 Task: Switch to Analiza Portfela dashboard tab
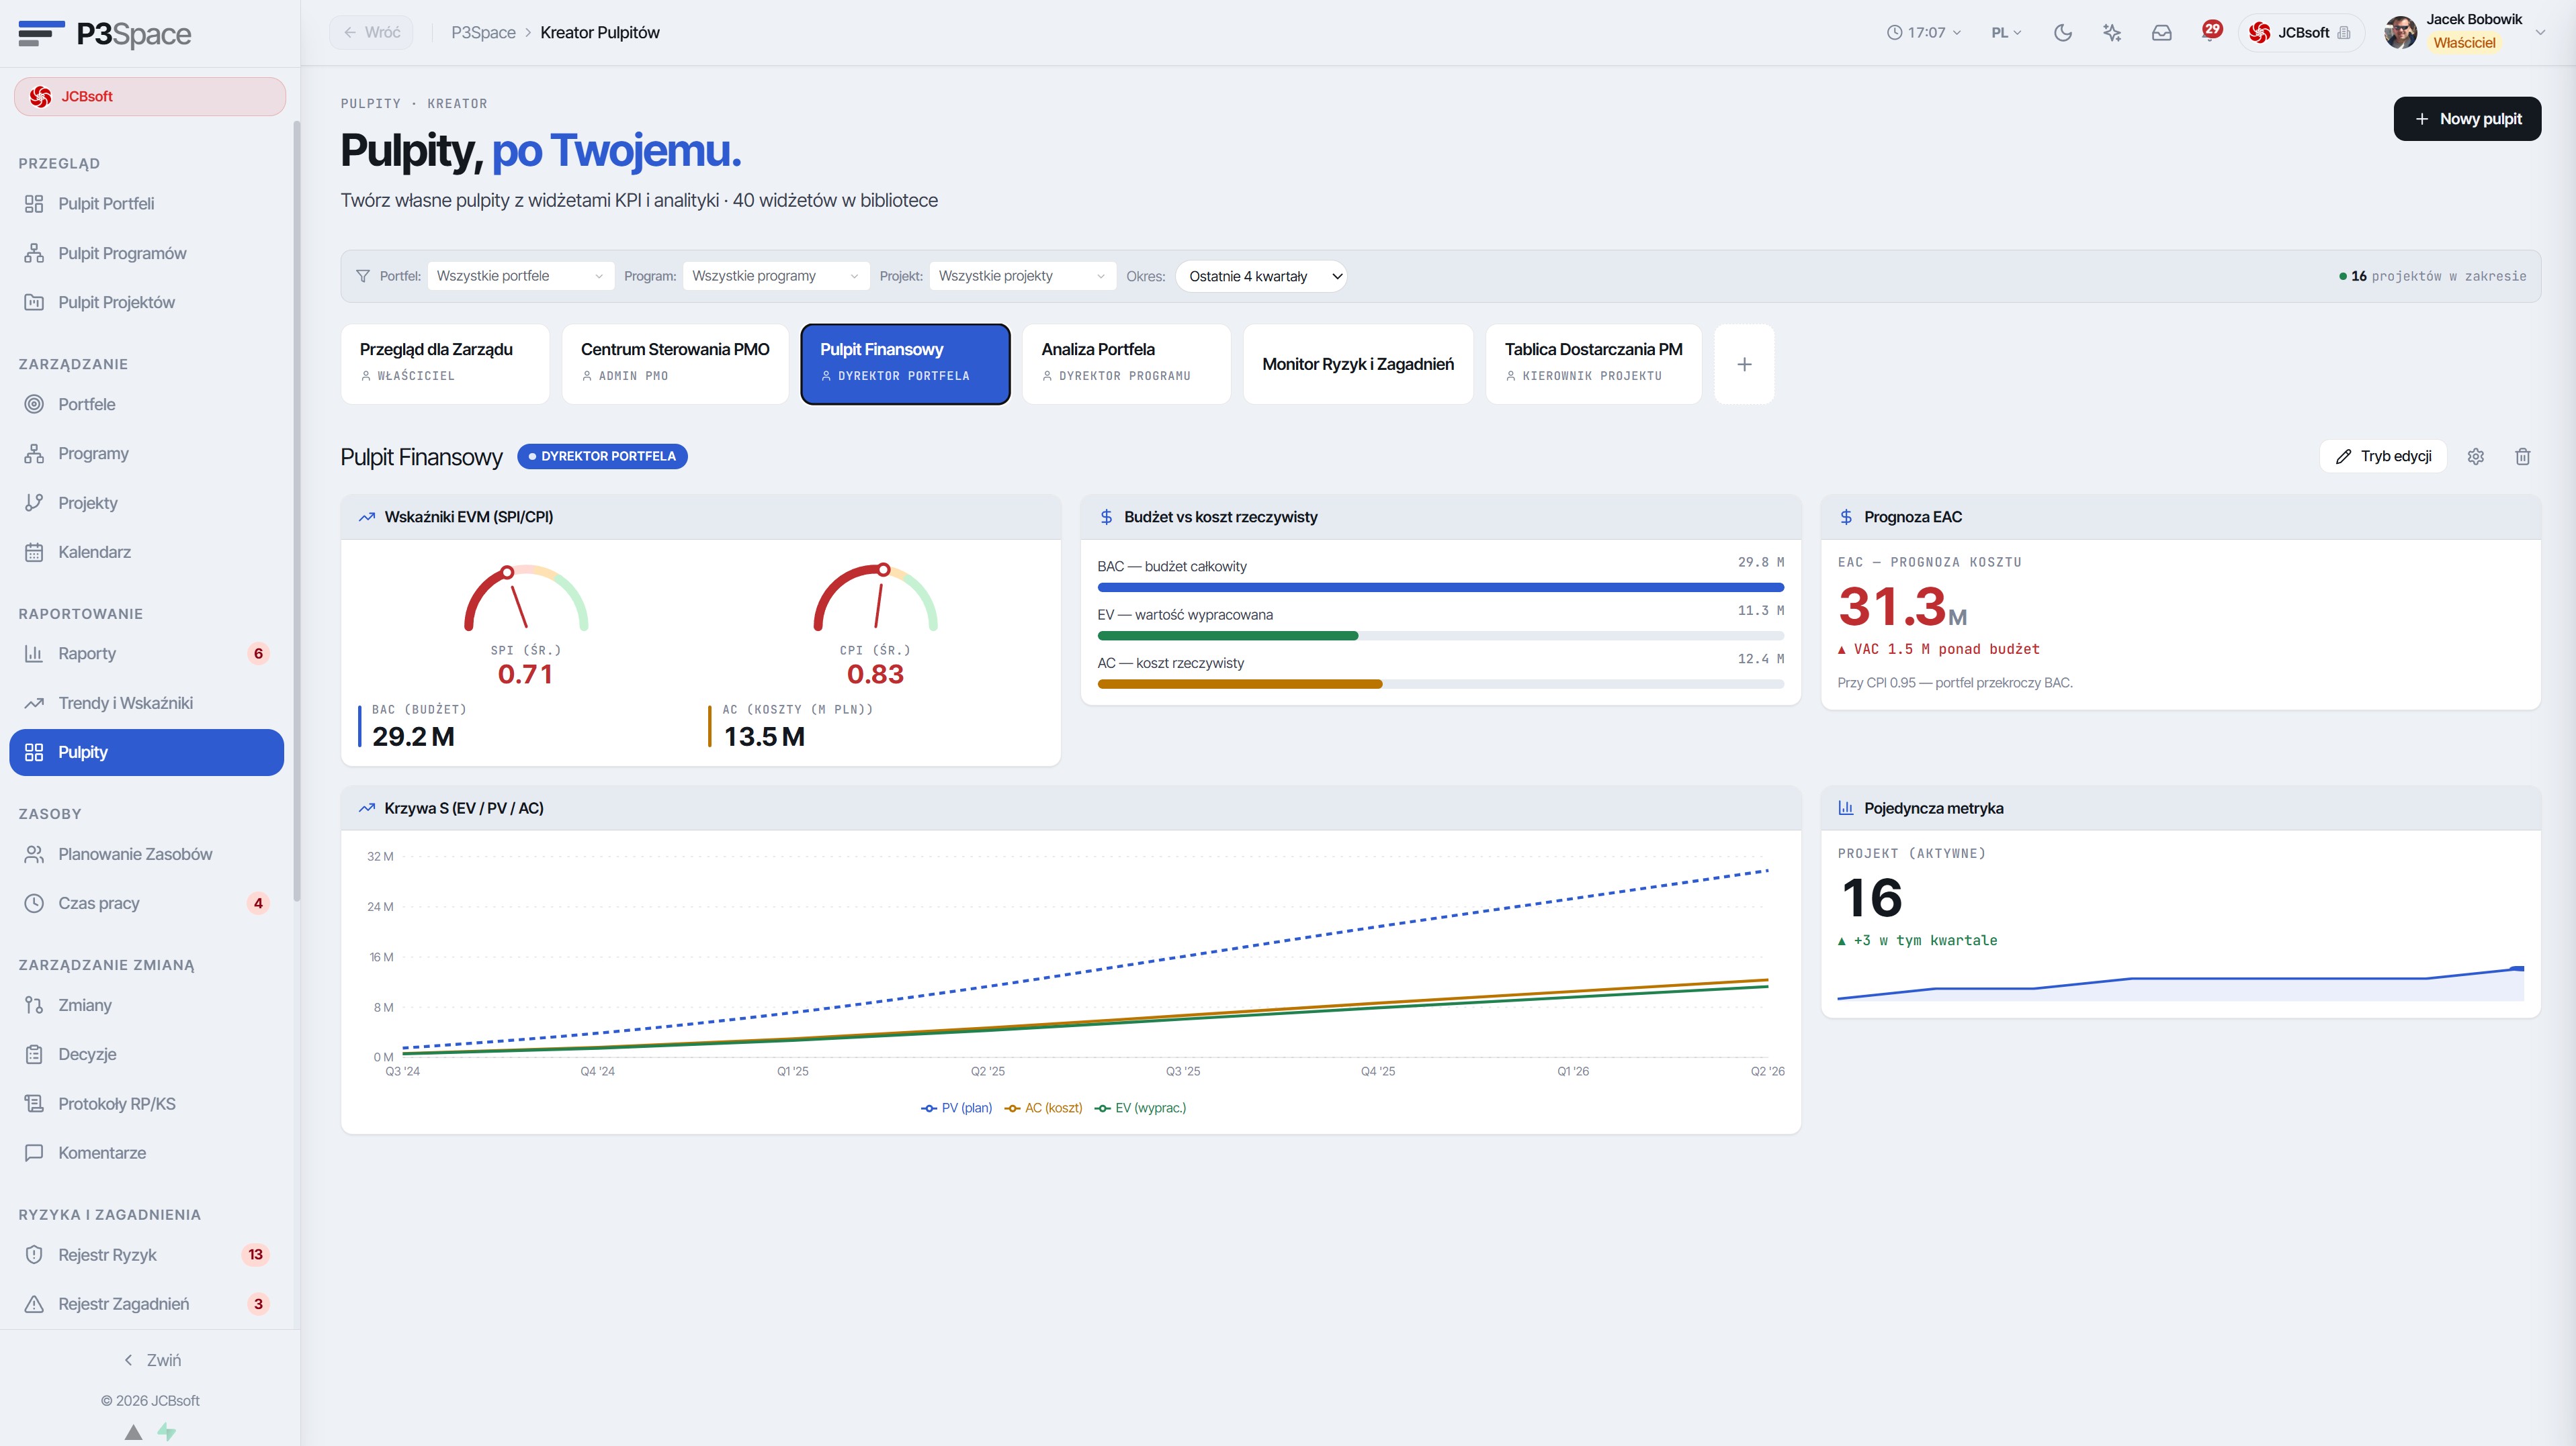pyautogui.click(x=1126, y=365)
